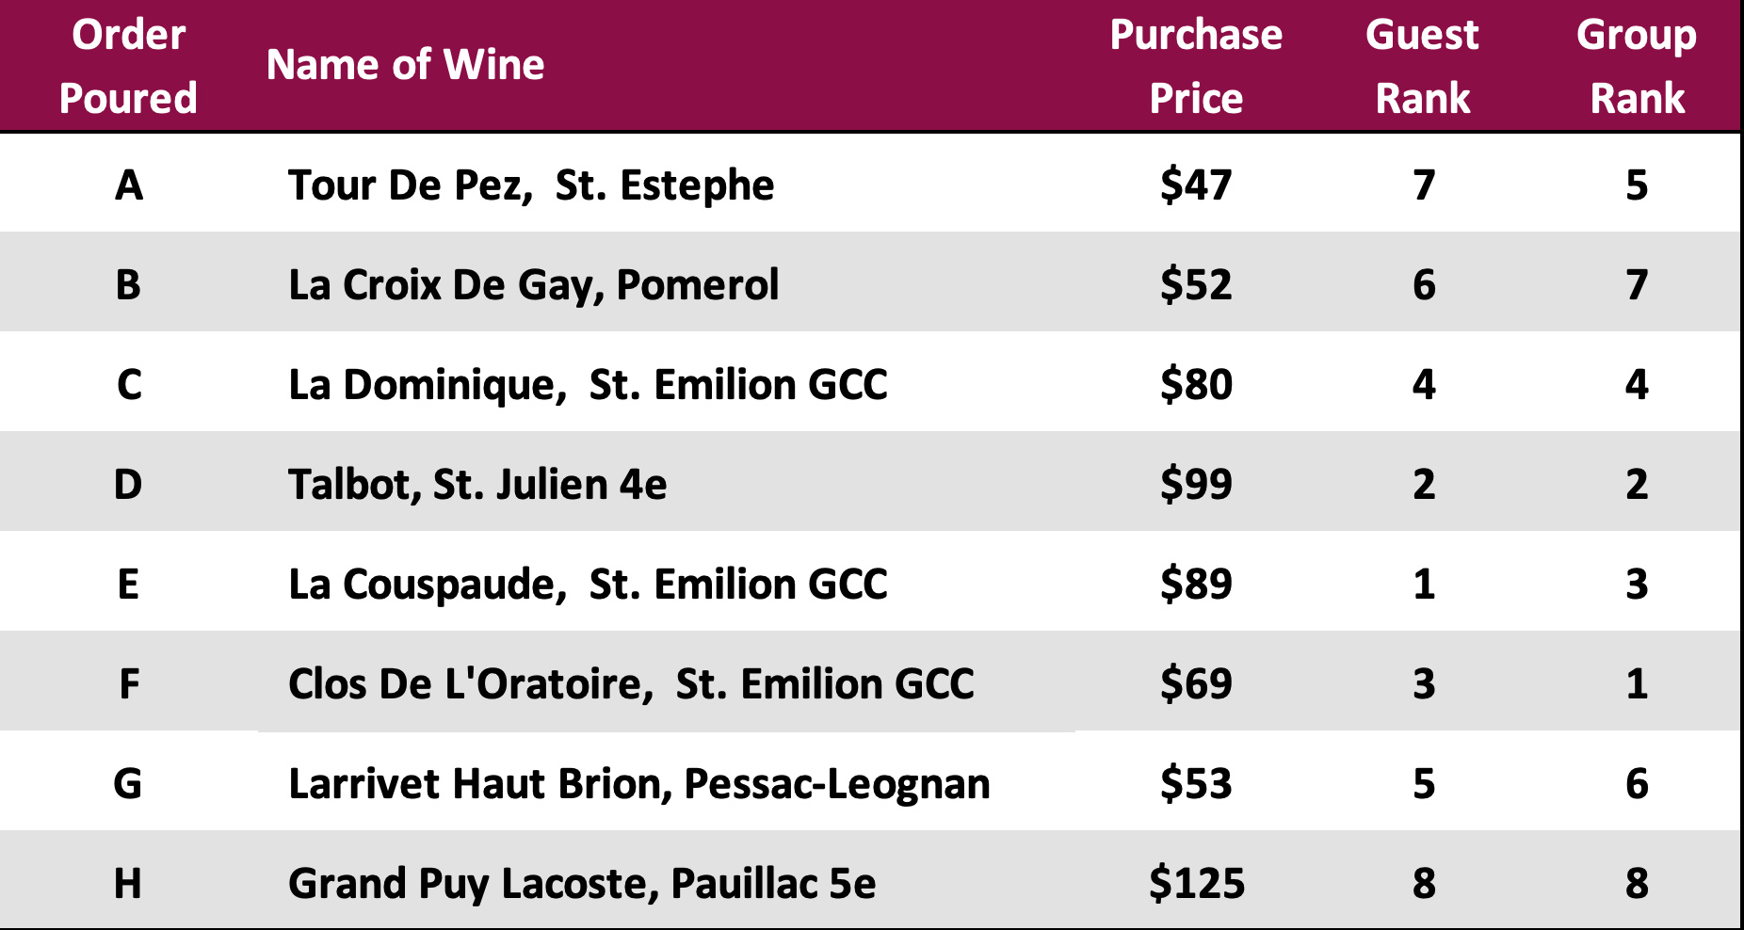Select the Group Rank column header
The image size is (1744, 930).
(x=1637, y=66)
